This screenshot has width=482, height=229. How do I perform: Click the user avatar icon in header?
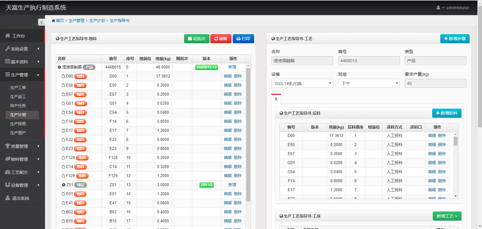pyautogui.click(x=438, y=8)
